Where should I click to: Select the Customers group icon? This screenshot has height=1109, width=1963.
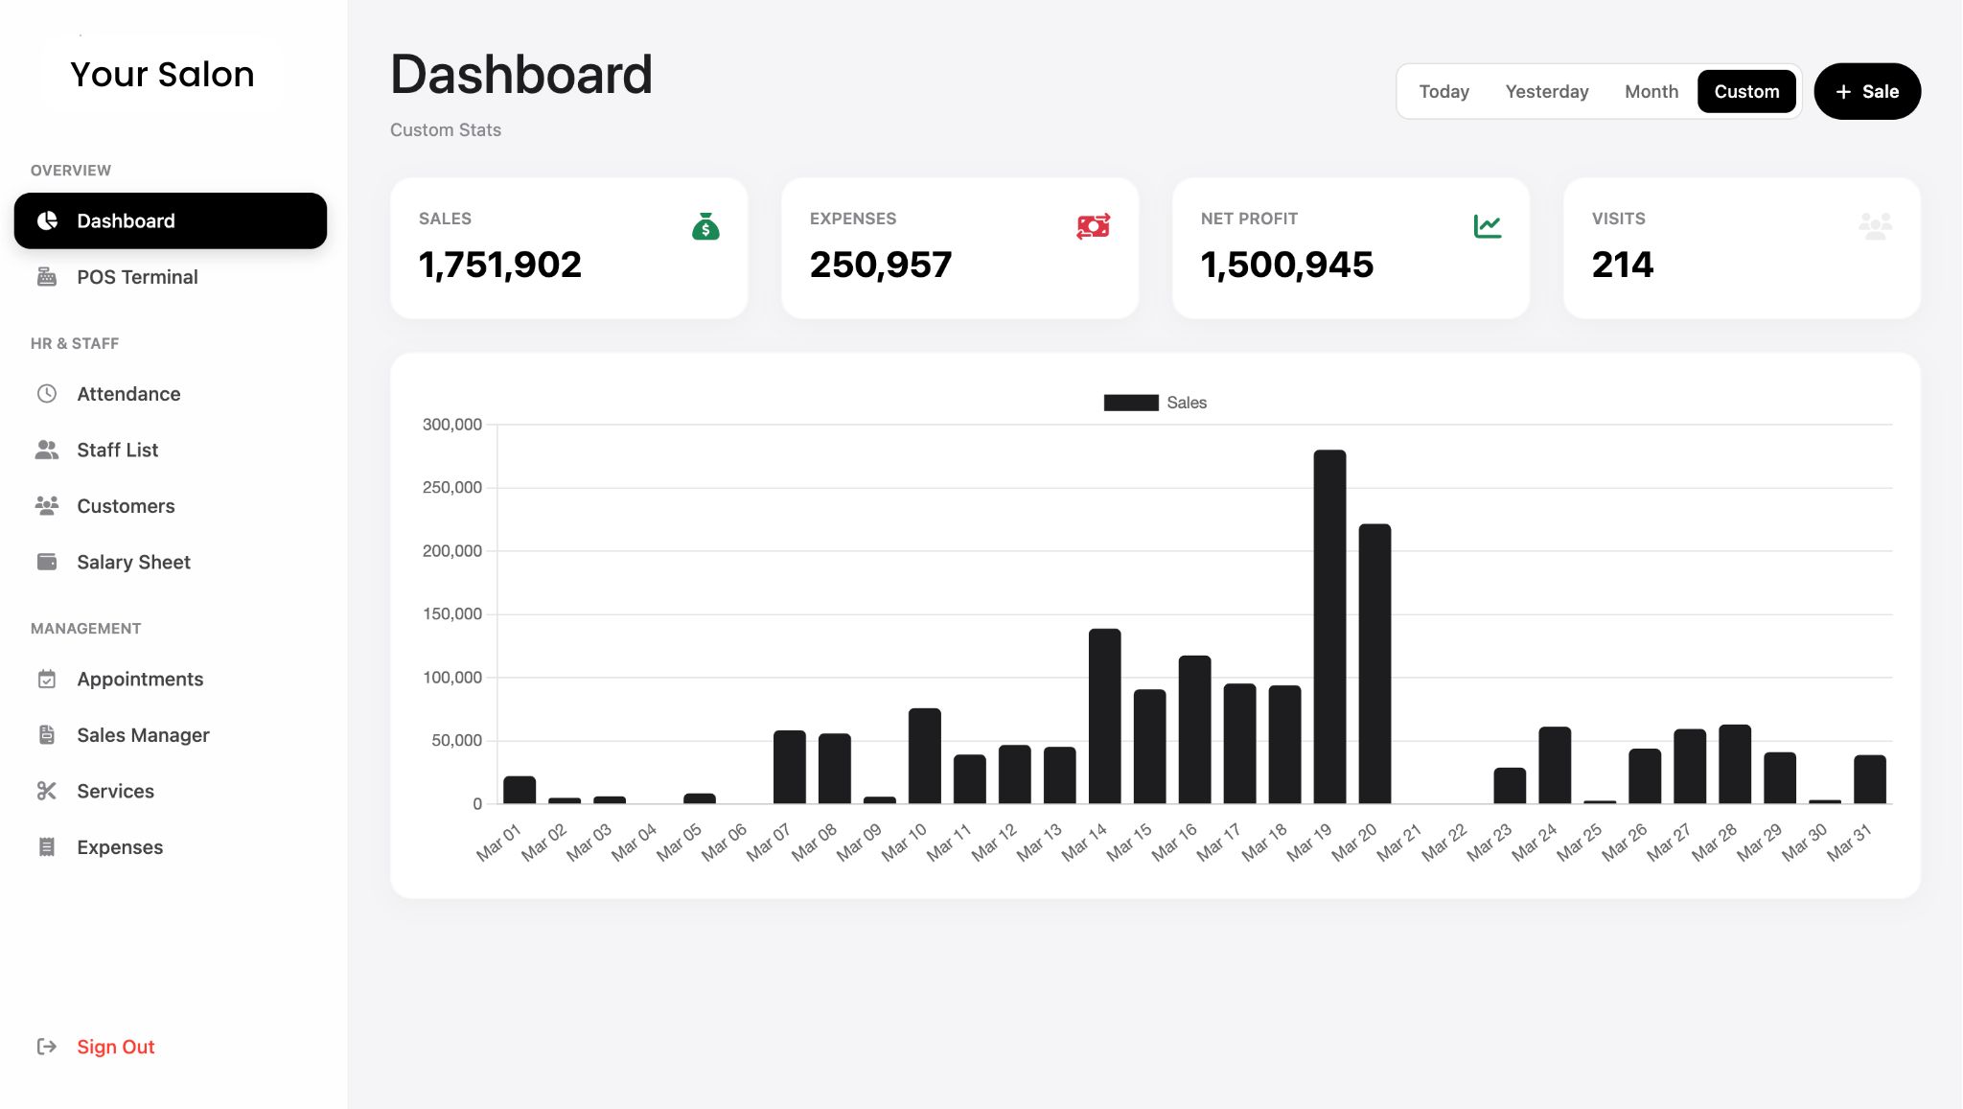[x=47, y=505]
